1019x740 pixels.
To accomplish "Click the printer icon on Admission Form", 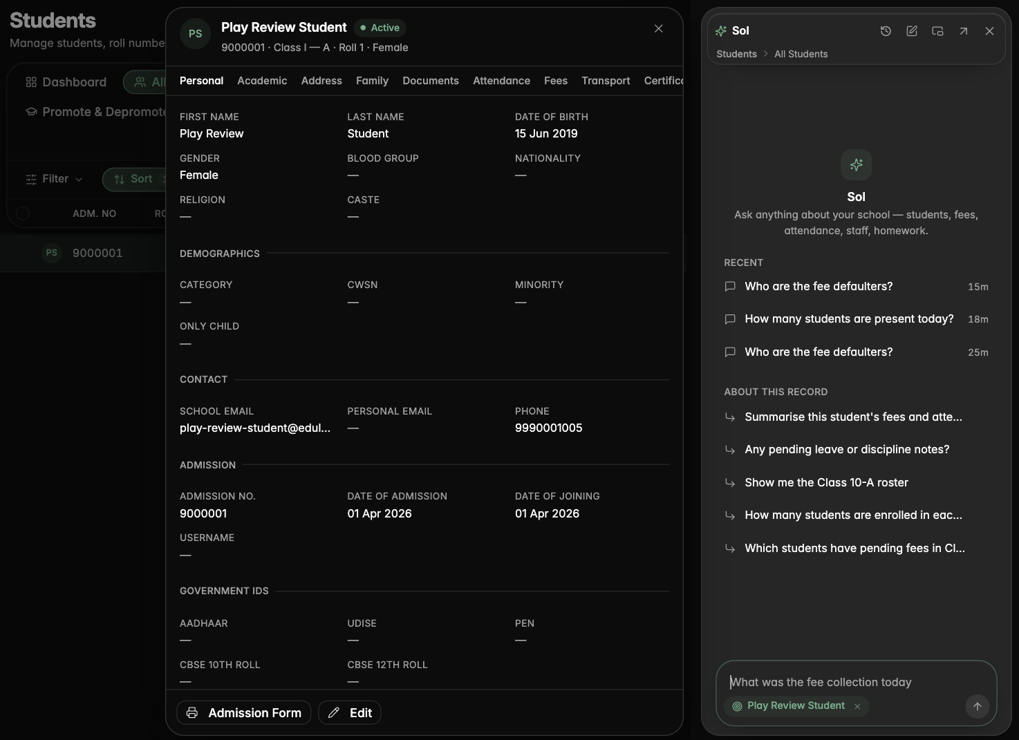I will (192, 712).
